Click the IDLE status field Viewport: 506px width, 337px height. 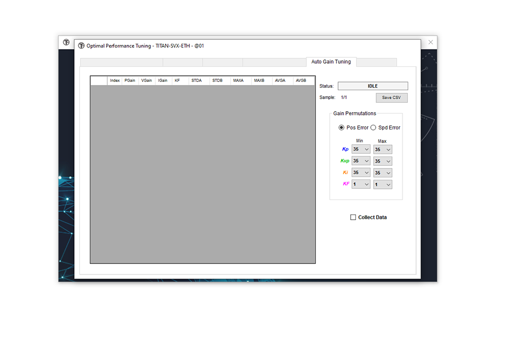tap(372, 86)
